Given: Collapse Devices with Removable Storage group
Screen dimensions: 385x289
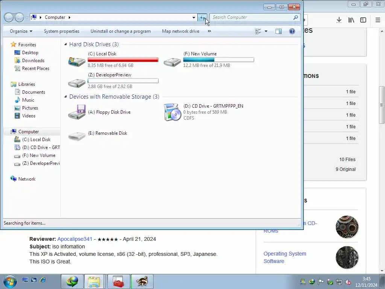Looking at the screenshot, I should [65, 97].
